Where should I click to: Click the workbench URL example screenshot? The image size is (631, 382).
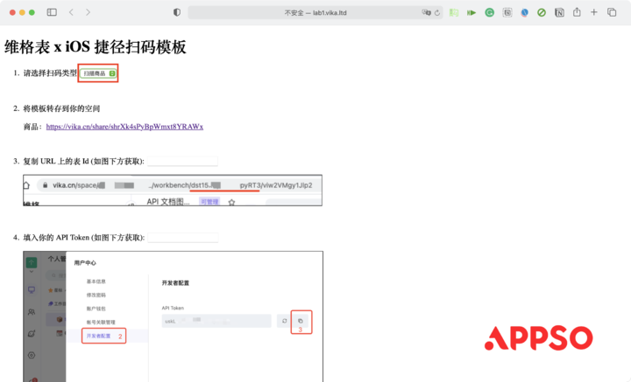tap(173, 191)
